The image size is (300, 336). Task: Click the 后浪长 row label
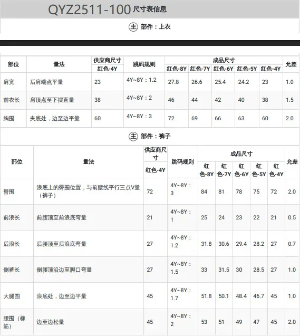click(12, 244)
